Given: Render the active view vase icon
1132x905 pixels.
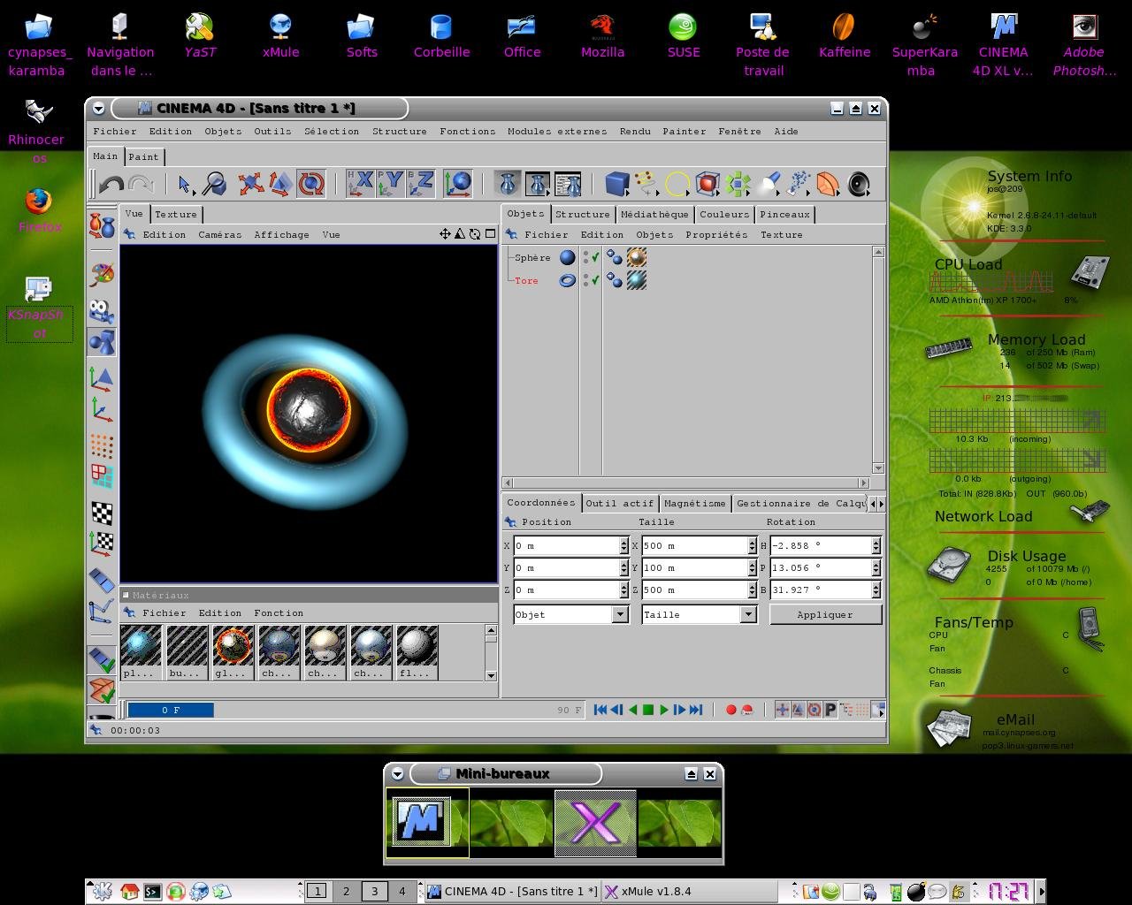Looking at the screenshot, I should (508, 184).
